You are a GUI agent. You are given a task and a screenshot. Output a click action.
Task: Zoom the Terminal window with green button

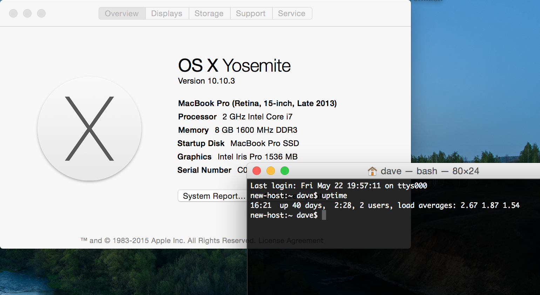[285, 171]
